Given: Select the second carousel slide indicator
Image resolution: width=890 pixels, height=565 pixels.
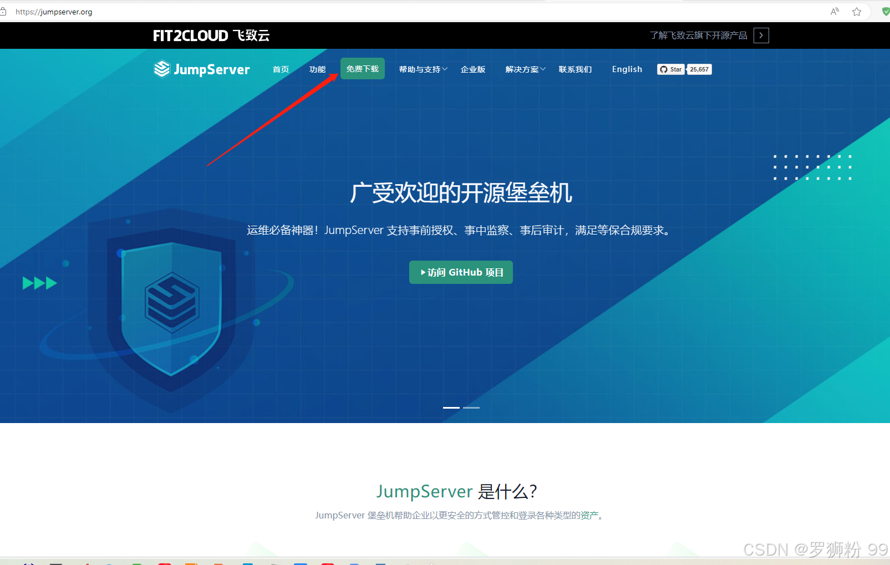Looking at the screenshot, I should coord(471,408).
